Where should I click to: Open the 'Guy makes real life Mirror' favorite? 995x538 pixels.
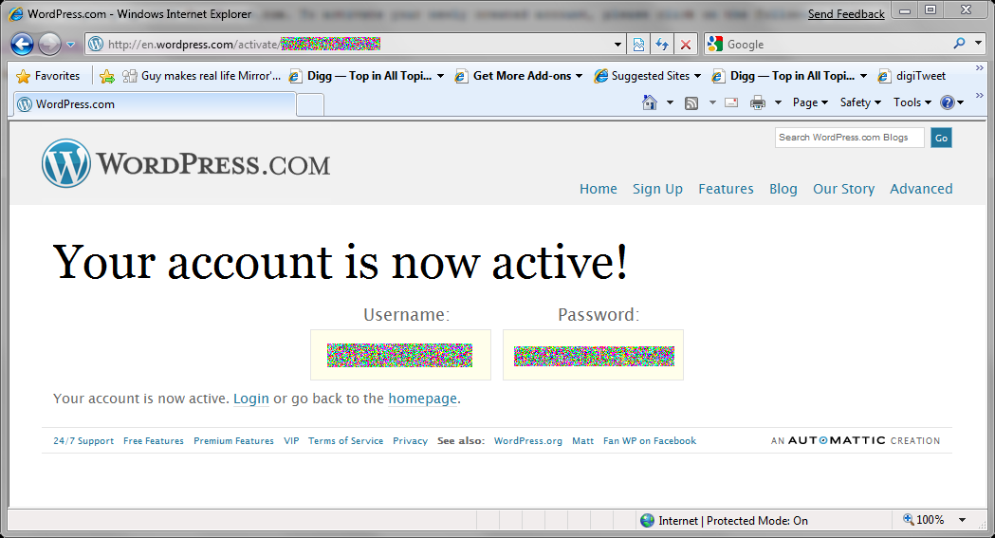pyautogui.click(x=201, y=76)
